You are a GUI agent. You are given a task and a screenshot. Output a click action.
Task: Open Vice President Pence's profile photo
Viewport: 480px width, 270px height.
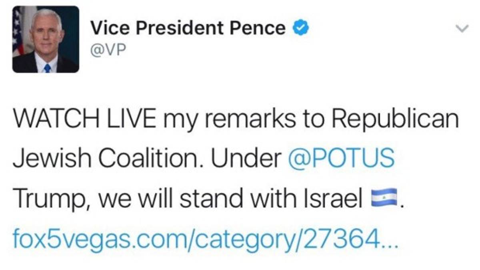(46, 39)
